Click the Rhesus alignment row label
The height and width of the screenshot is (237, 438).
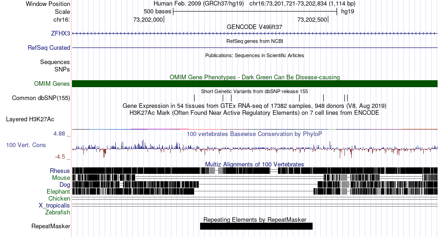(x=60, y=171)
